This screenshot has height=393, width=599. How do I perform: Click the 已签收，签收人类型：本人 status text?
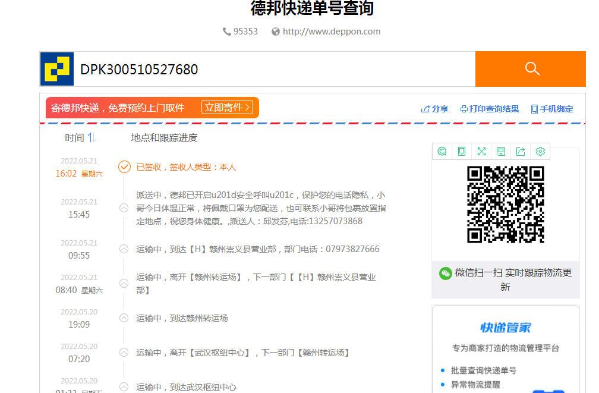pos(186,167)
